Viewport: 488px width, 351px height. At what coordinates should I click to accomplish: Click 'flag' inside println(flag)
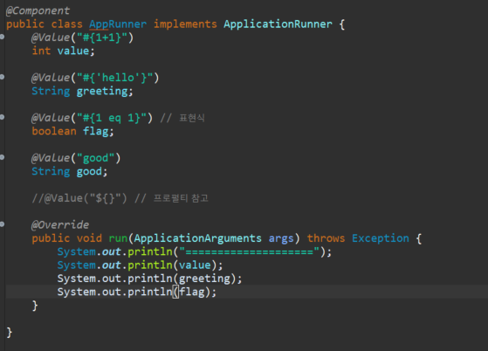[191, 292]
